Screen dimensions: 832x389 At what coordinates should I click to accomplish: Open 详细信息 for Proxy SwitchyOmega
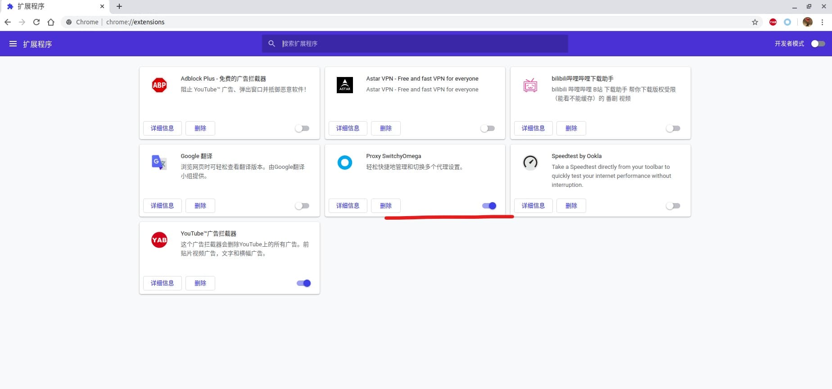click(x=348, y=206)
